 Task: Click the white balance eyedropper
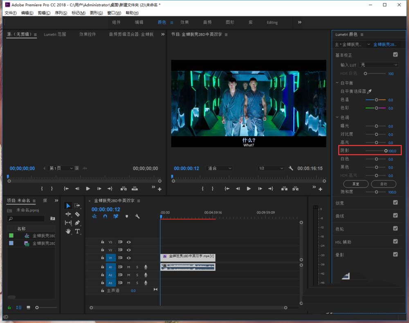(x=369, y=91)
